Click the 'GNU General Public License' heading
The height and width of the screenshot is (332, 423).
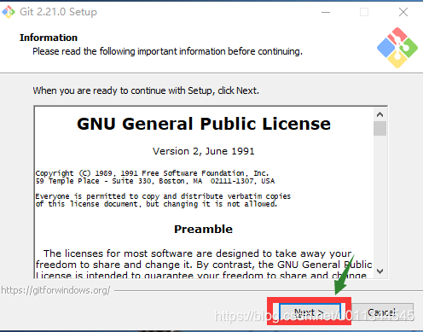point(204,124)
